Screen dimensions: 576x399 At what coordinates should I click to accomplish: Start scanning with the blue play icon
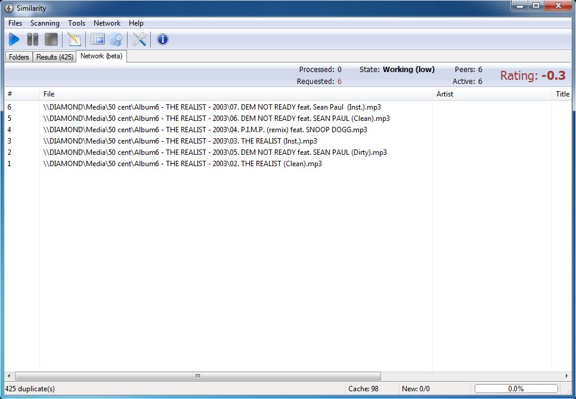(14, 39)
